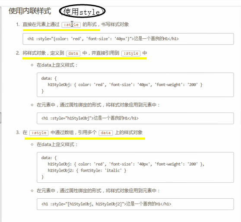
Task: Click the data code tag in item 3
Action: (106, 133)
